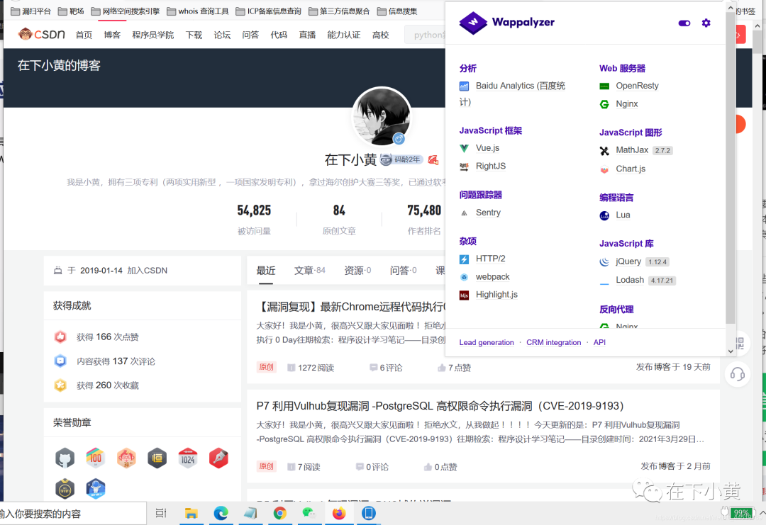
Task: Click the Nginx icon under Web servers
Action: pyautogui.click(x=604, y=104)
